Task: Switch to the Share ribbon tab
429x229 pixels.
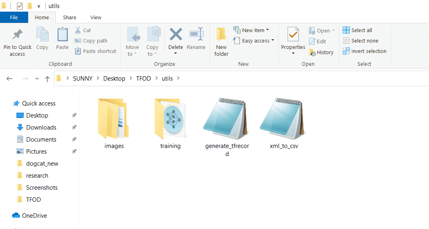Action: [x=69, y=18]
